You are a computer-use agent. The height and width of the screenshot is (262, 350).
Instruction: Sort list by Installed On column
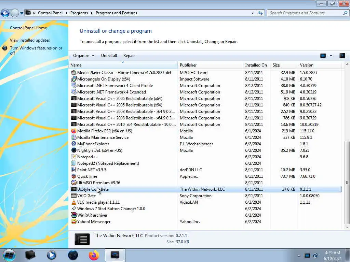click(257, 65)
